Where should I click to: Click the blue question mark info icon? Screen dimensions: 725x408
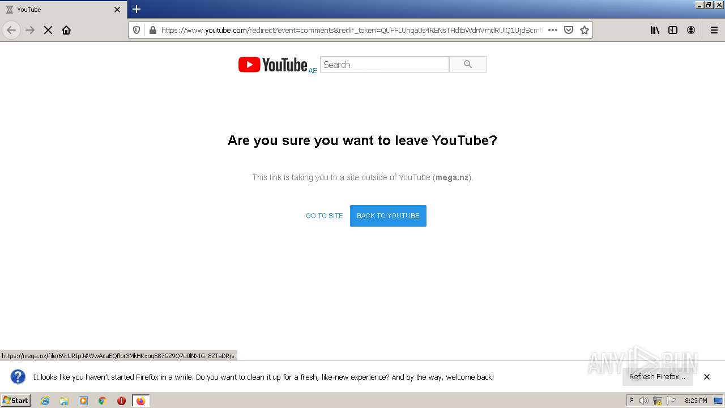coord(18,377)
